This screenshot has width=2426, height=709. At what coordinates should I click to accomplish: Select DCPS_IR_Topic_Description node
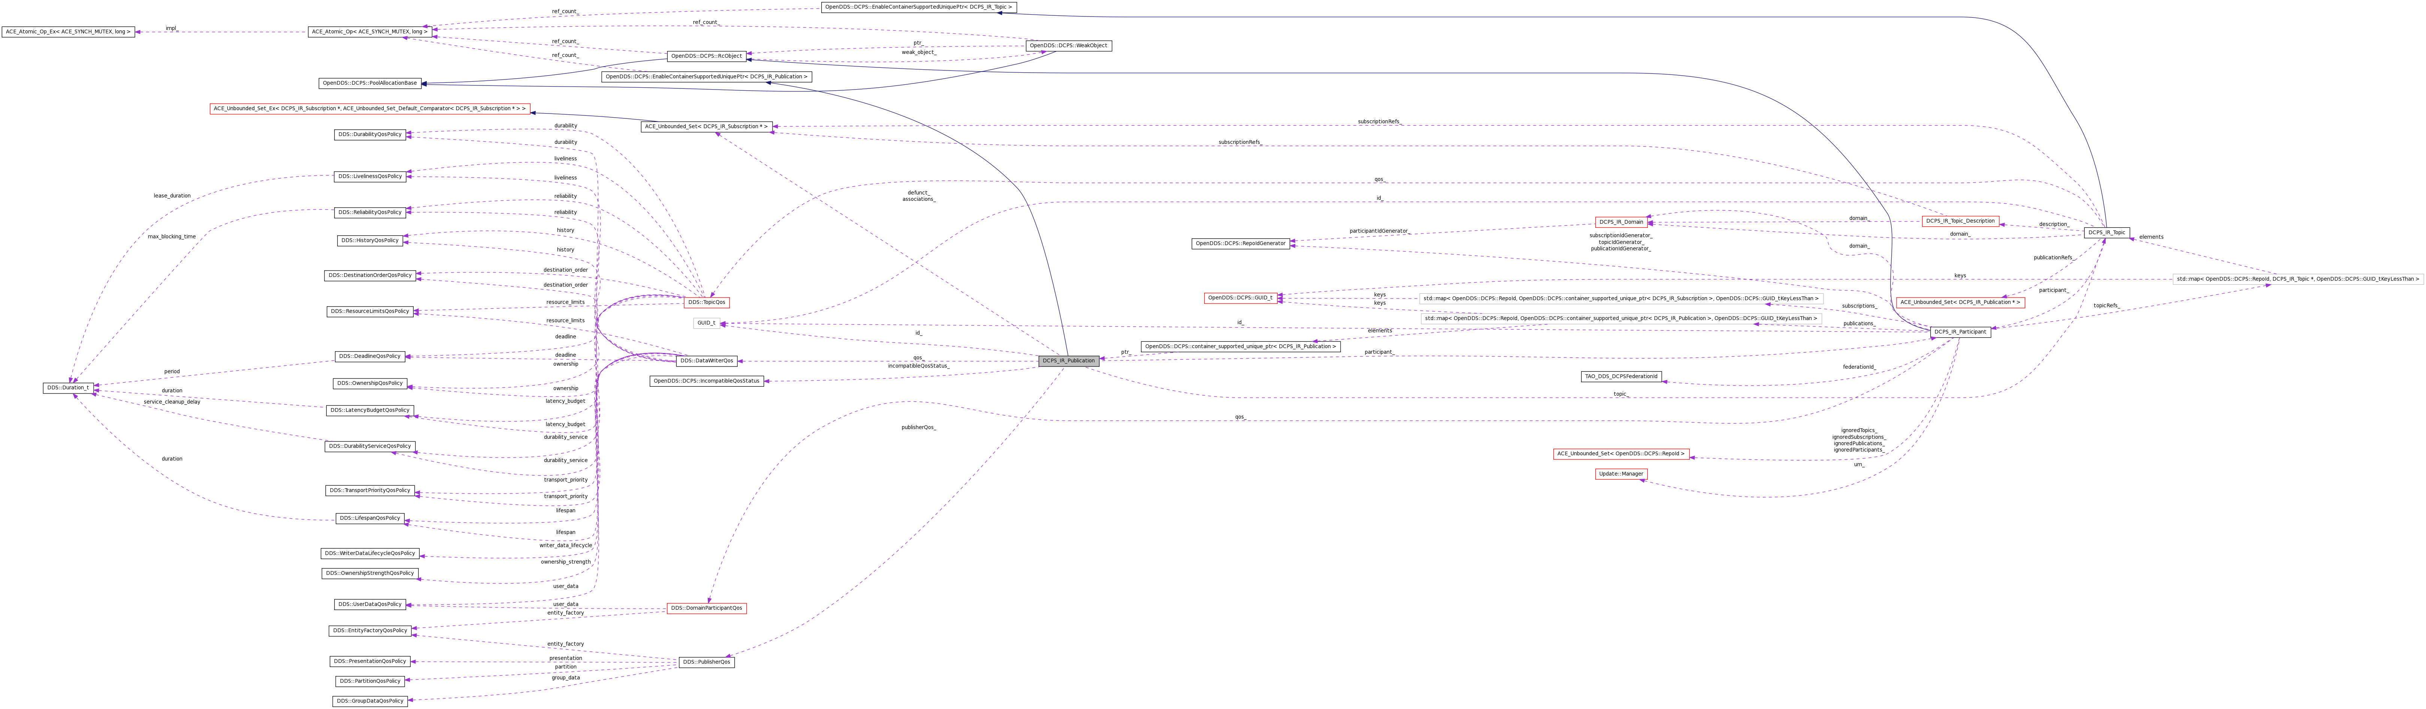tap(1960, 221)
